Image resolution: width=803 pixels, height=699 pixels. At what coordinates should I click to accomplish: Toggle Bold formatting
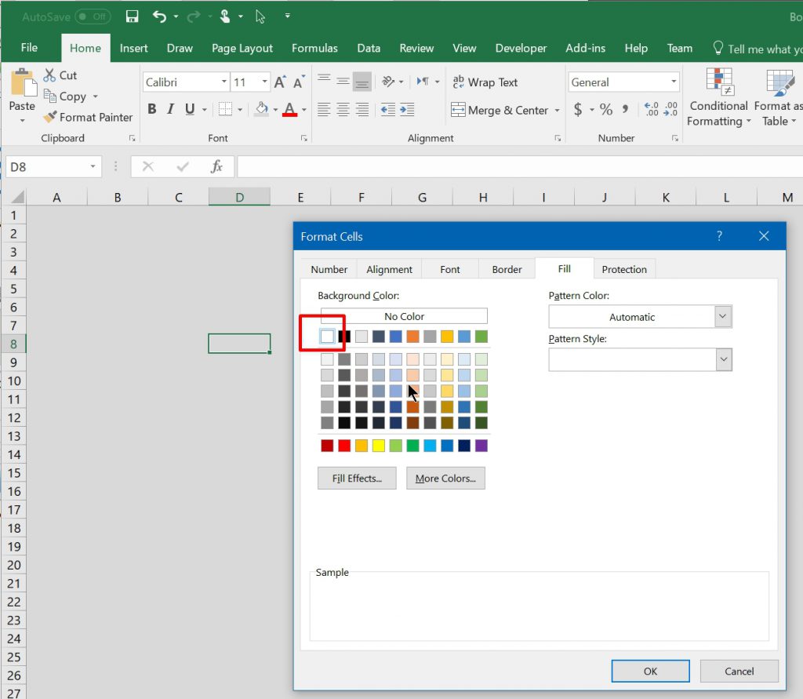(x=152, y=109)
